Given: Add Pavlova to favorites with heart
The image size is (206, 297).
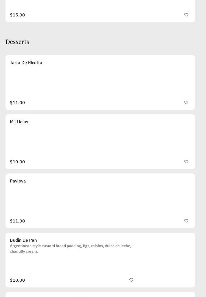Looking at the screenshot, I should click(186, 221).
